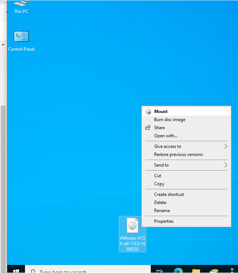The height and width of the screenshot is (273, 238).
Task: Select Create shortcut option
Action: pos(169,194)
